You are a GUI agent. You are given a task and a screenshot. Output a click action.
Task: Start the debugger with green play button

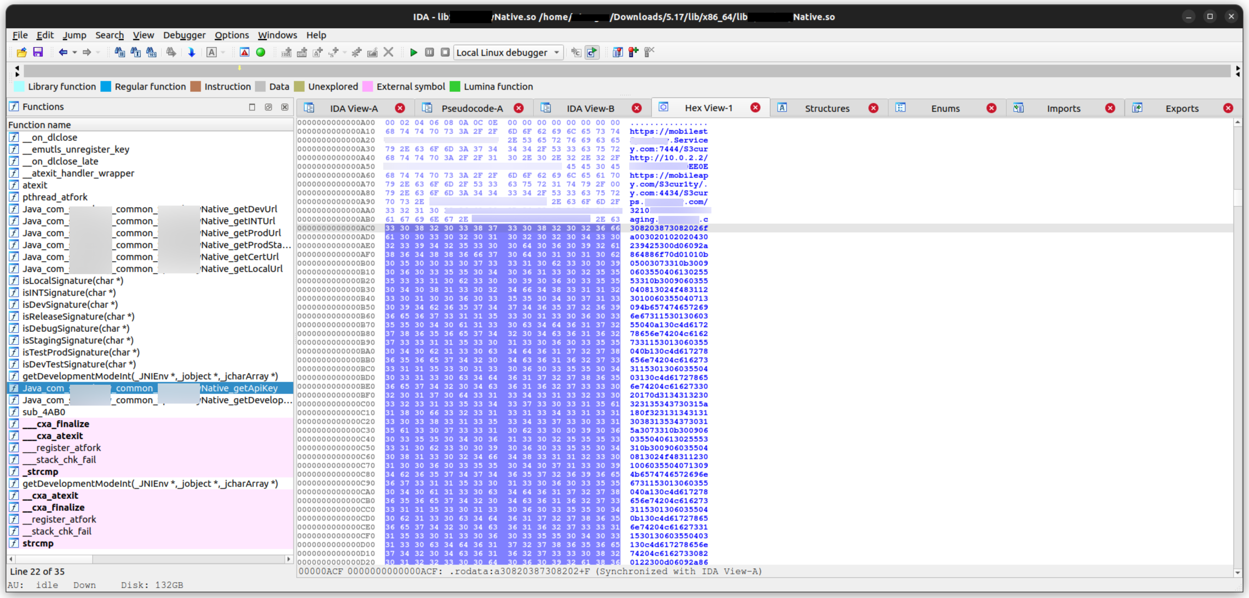click(x=413, y=52)
